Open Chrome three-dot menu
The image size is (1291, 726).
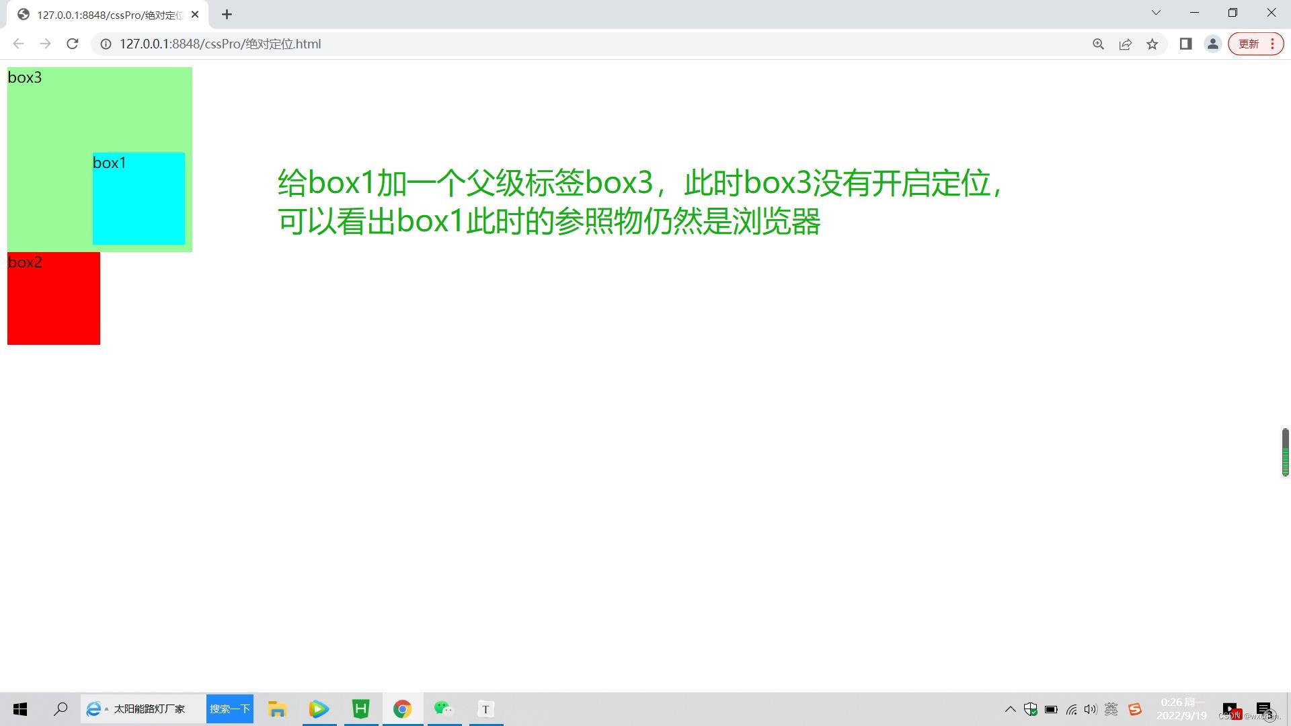click(x=1273, y=44)
